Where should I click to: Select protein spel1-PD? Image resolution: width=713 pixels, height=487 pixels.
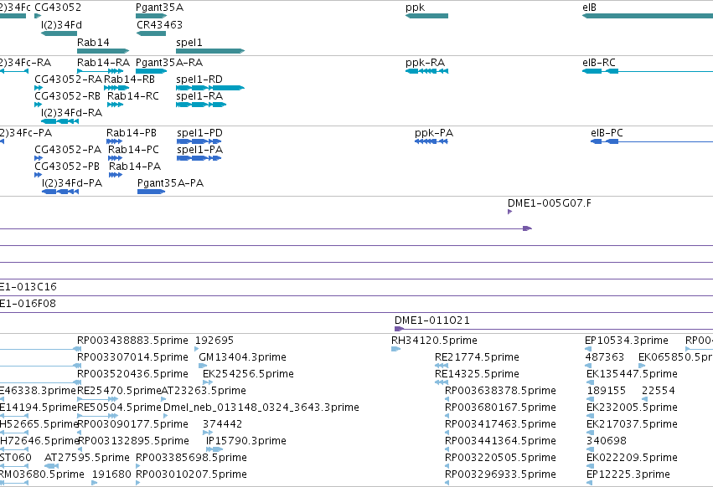[x=199, y=141]
